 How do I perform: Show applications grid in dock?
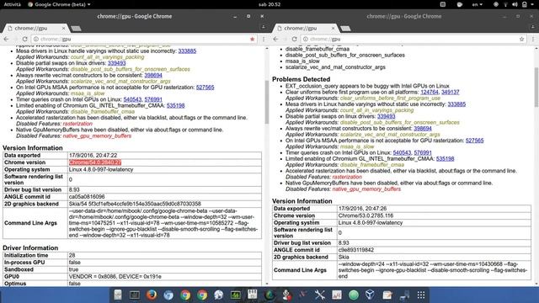(421, 295)
